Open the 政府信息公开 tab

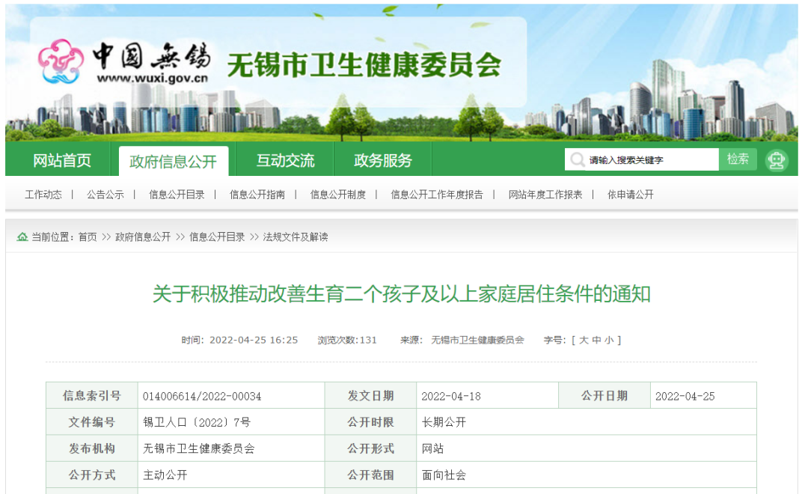[174, 159]
